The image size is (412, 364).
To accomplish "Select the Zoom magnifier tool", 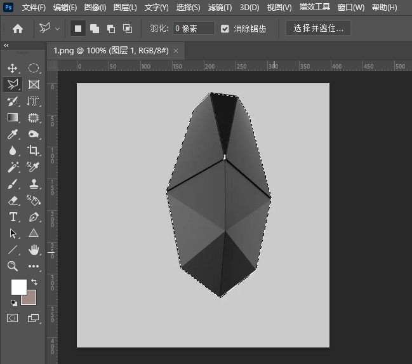I will coord(13,266).
